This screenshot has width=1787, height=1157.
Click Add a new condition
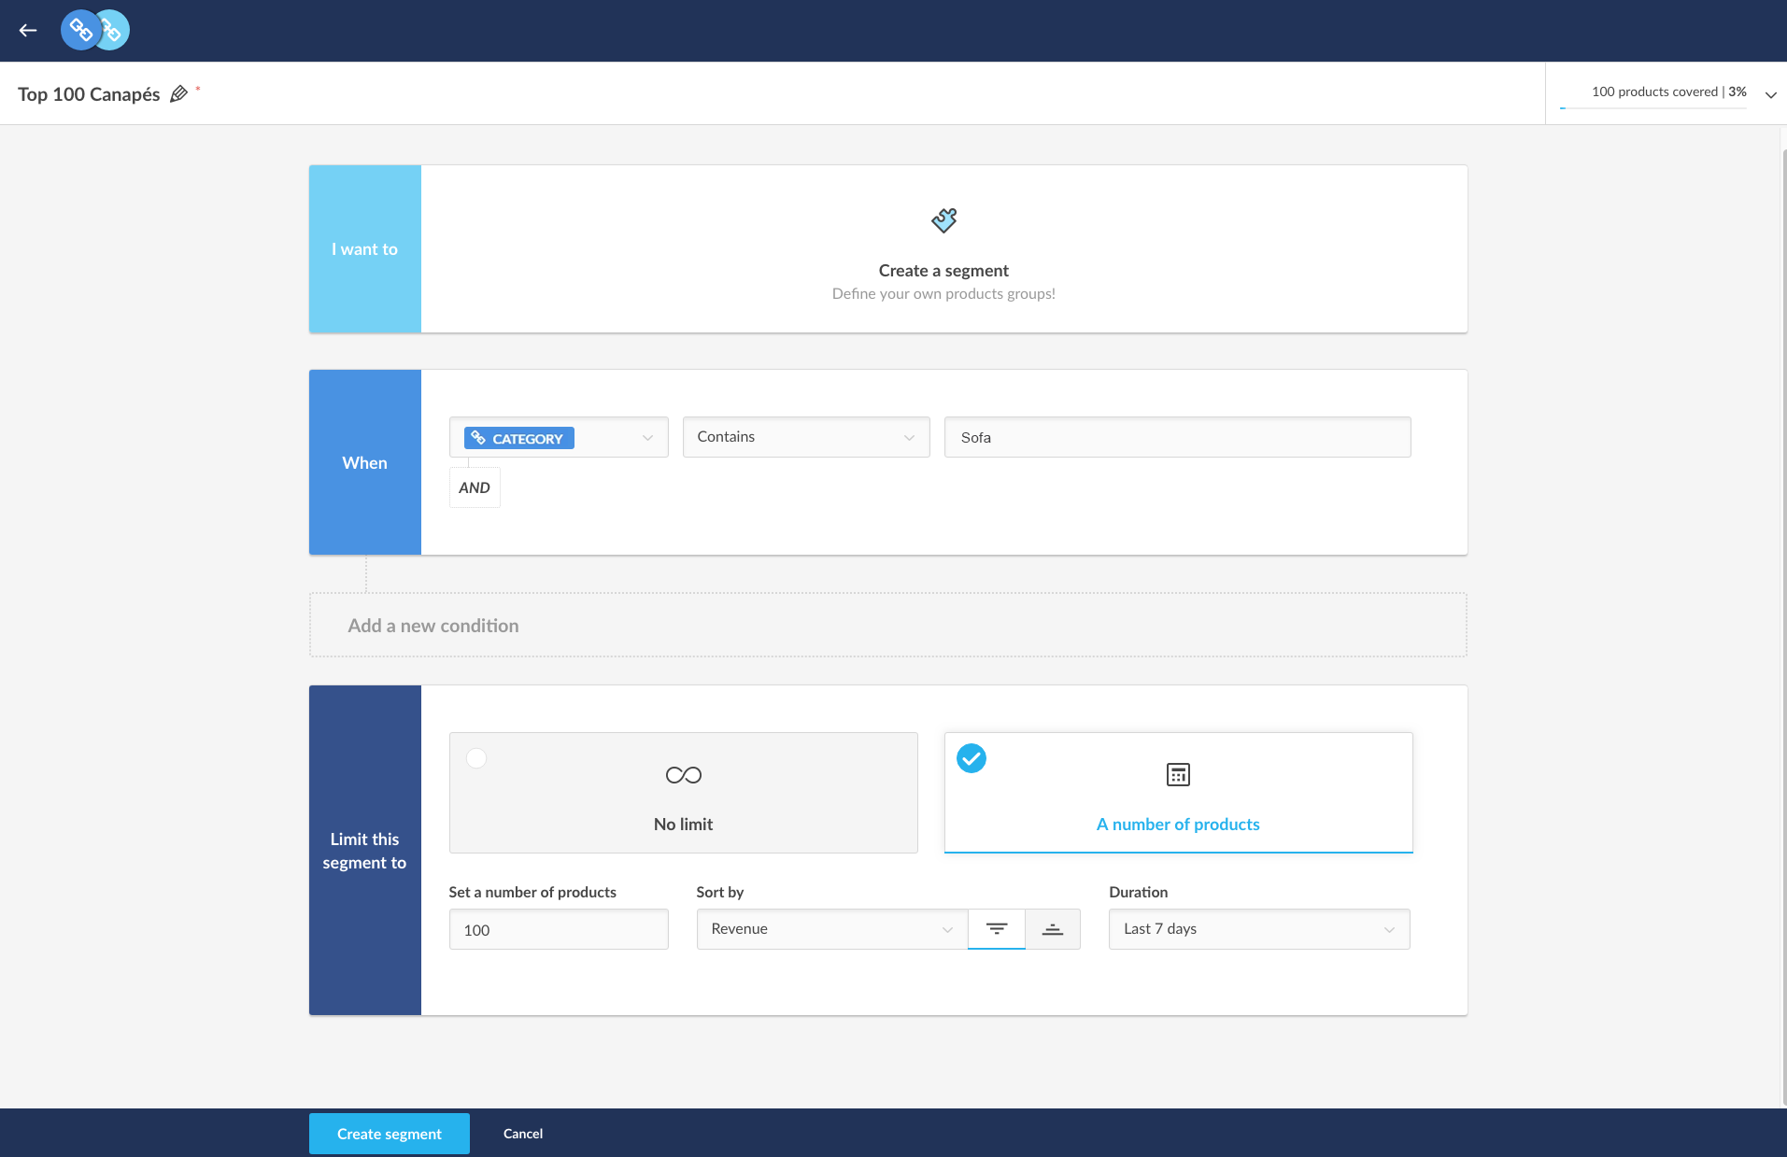click(887, 625)
